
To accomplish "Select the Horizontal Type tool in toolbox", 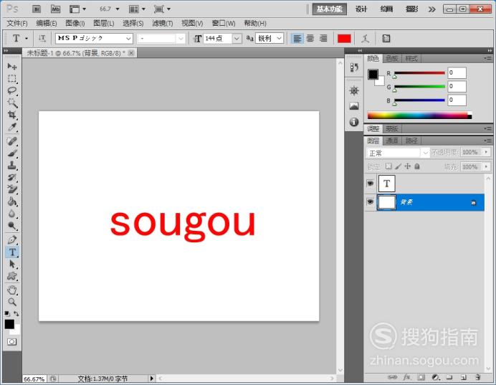I will 12,252.
